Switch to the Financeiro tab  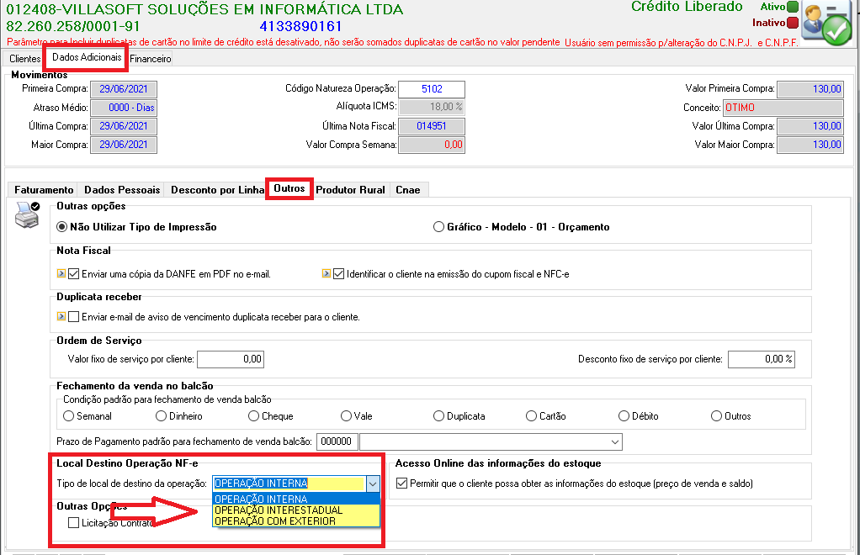(x=151, y=59)
